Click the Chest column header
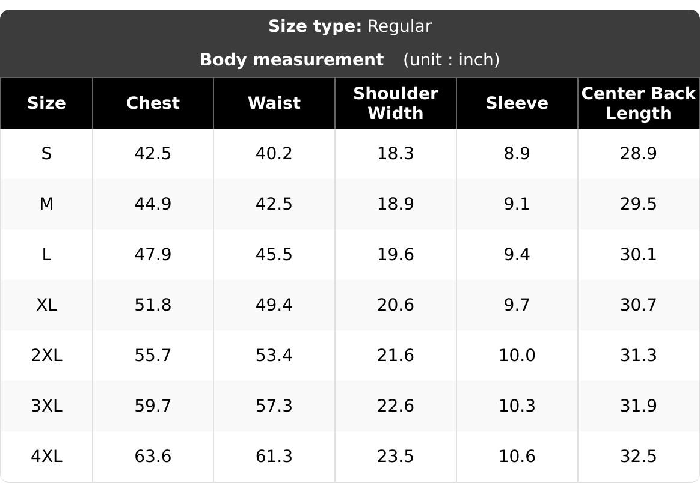Viewport: 700px width, 483px height. click(153, 103)
